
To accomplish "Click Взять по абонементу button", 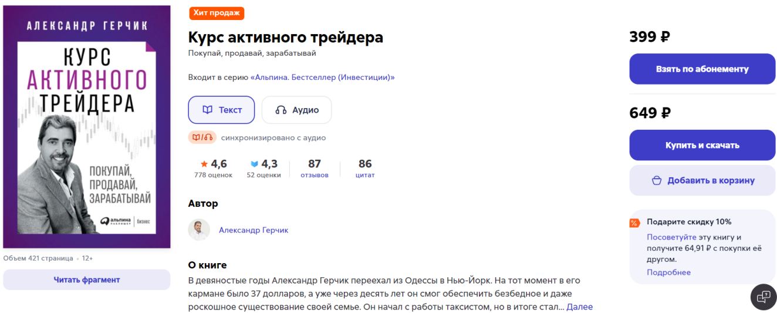I will 702,69.
